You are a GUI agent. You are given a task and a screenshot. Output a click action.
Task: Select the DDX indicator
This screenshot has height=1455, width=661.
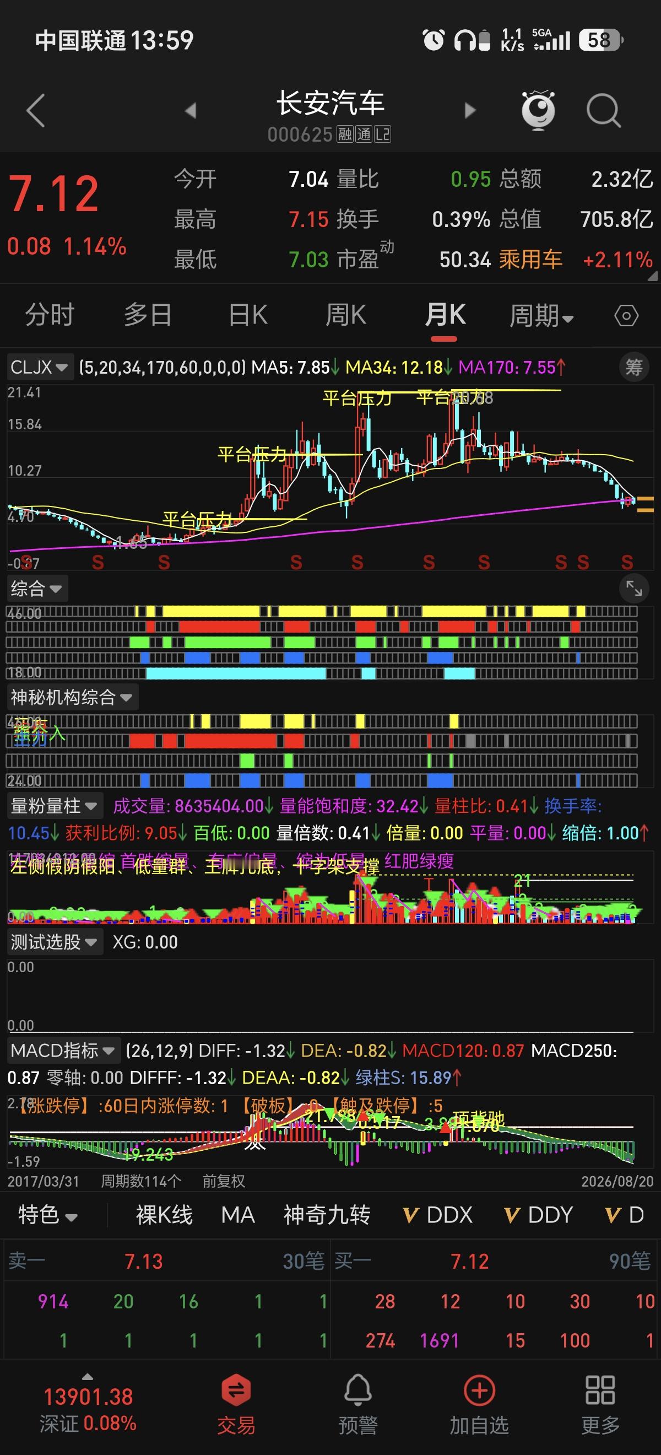pos(437,1214)
